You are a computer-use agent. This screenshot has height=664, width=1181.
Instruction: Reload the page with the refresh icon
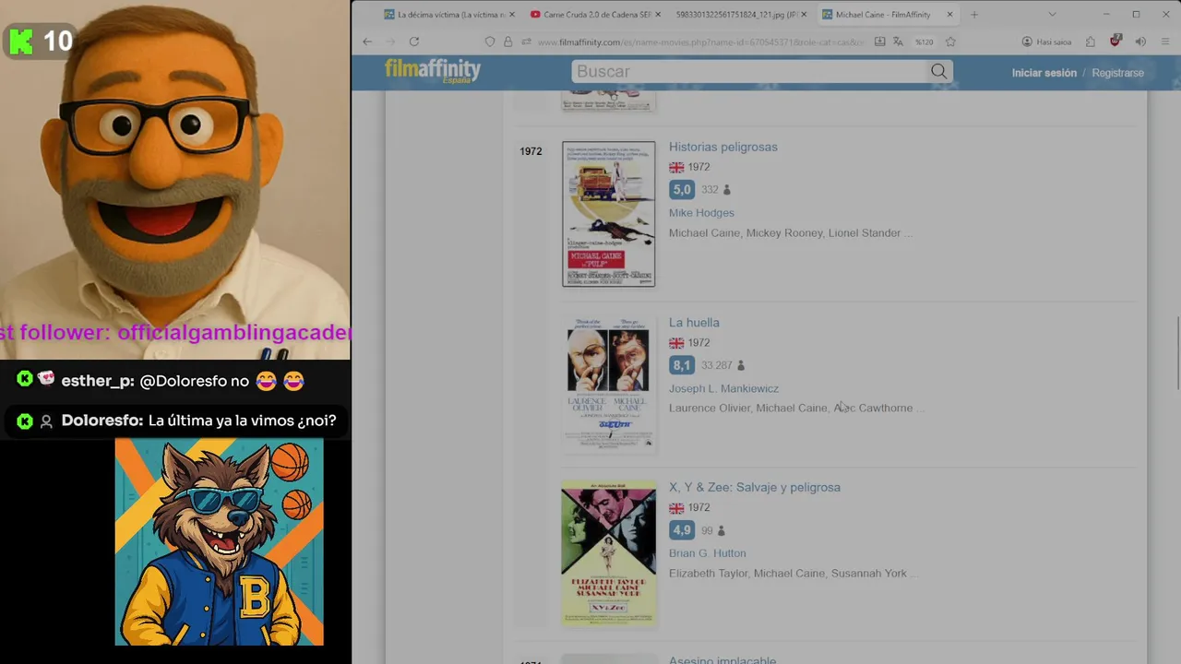414,41
